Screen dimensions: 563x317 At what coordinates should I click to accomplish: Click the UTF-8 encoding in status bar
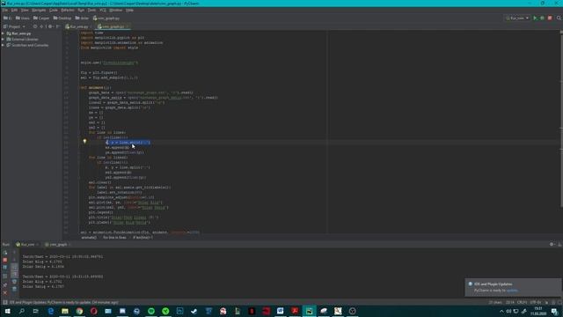click(x=536, y=302)
